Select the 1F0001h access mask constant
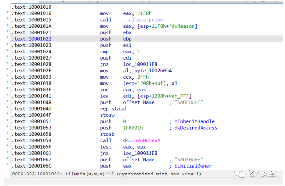The width and height of the screenshot is (285, 186). pyautogui.click(x=133, y=128)
